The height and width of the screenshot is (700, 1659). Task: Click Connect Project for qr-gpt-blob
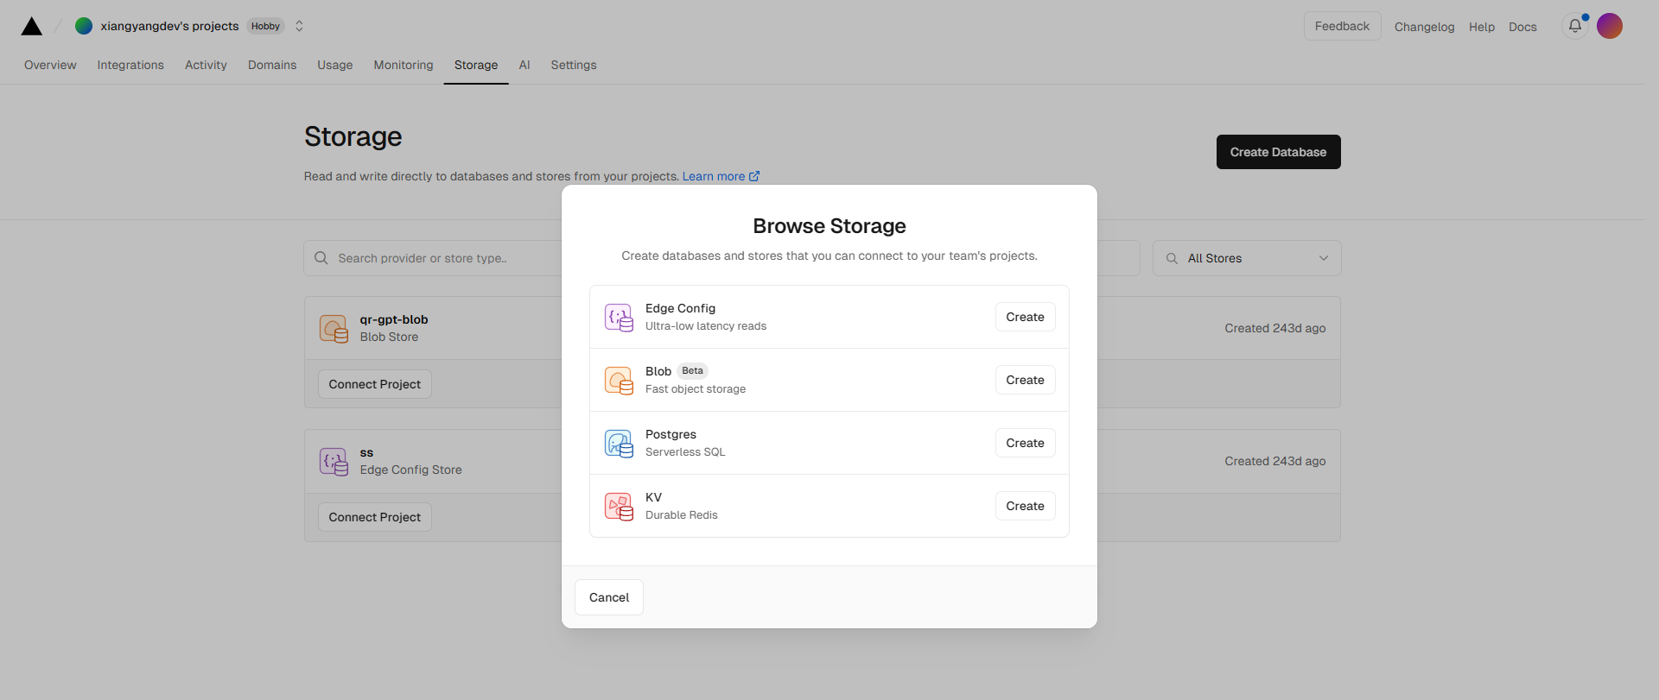coord(374,384)
